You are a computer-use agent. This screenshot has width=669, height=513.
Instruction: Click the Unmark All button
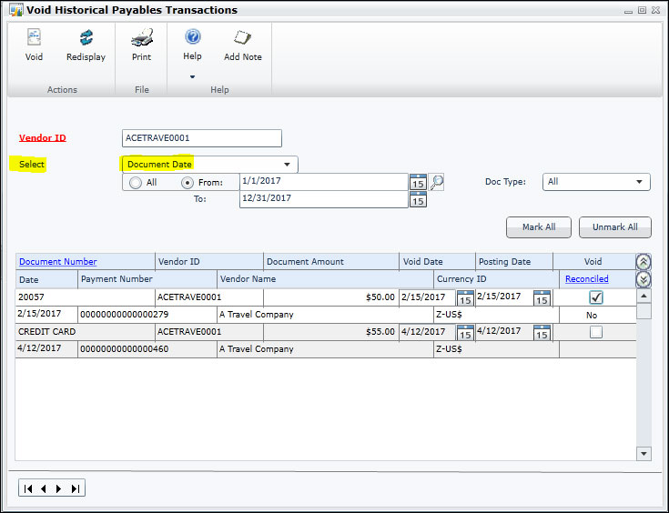[x=614, y=227]
